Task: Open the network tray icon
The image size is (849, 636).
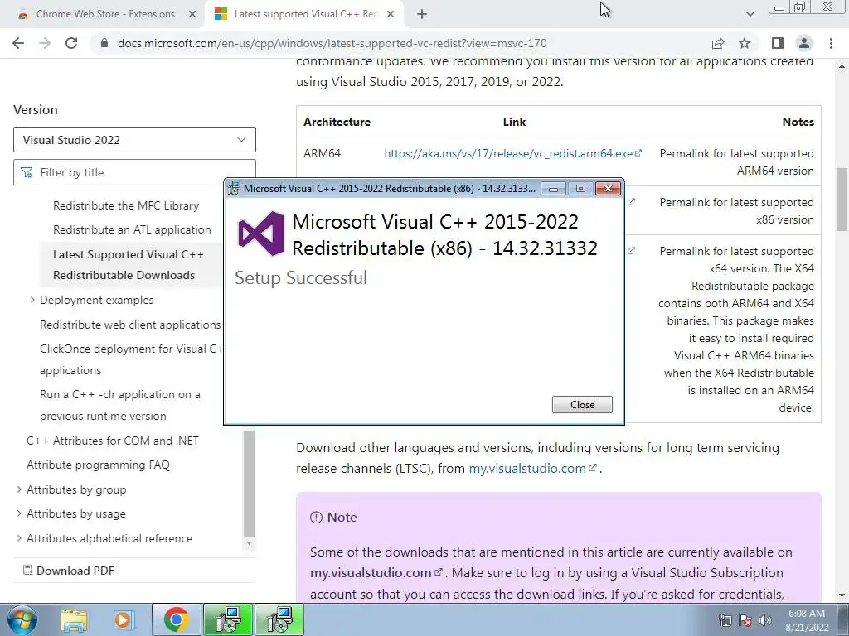Action: click(x=725, y=620)
